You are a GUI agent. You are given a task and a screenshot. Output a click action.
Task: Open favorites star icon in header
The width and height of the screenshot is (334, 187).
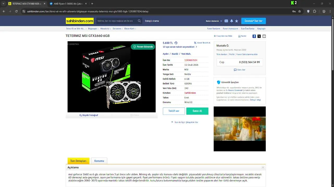pos(236,21)
